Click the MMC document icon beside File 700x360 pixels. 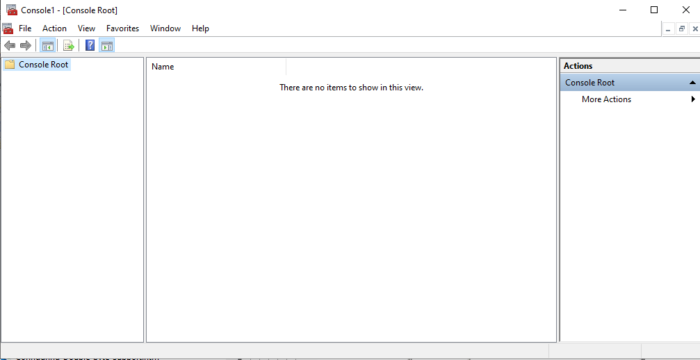[x=8, y=28]
